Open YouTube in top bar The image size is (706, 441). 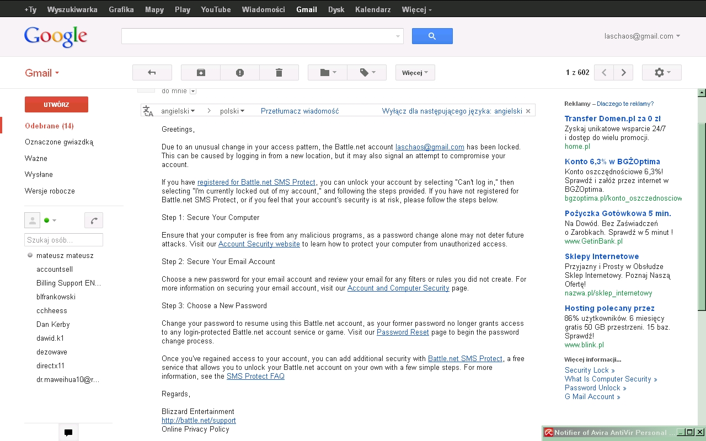(216, 9)
